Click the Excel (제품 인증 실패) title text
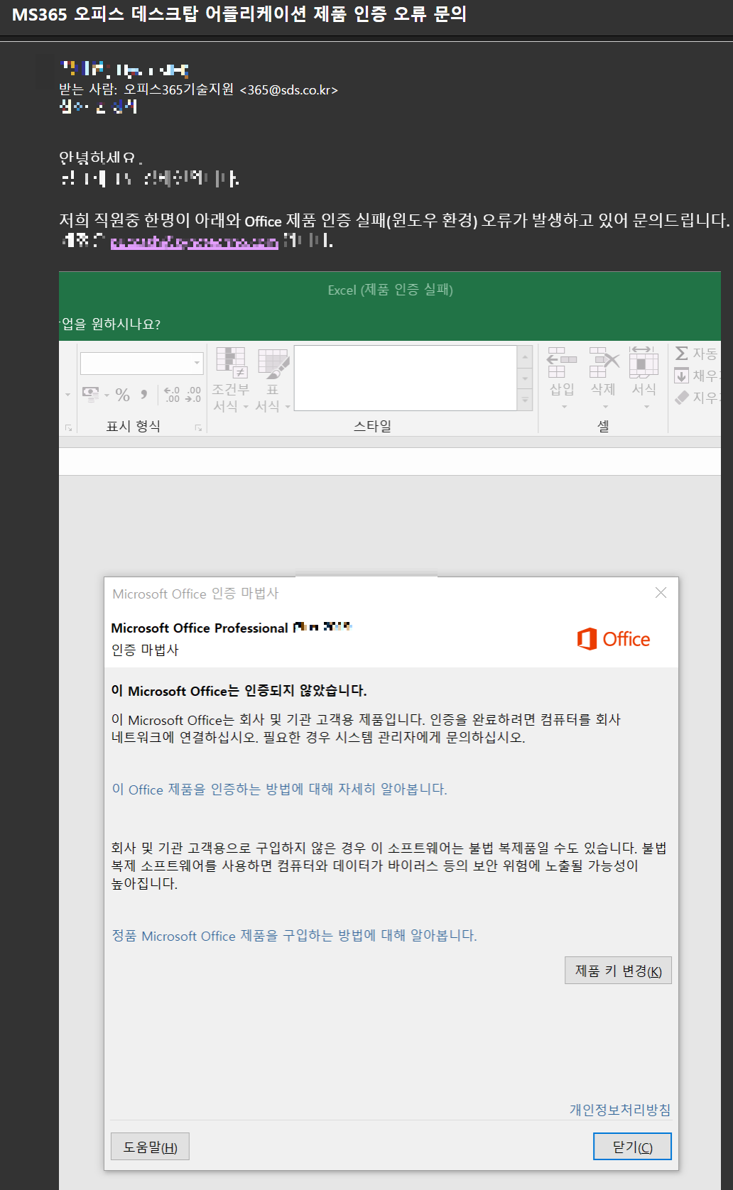The image size is (733, 1190). click(390, 290)
